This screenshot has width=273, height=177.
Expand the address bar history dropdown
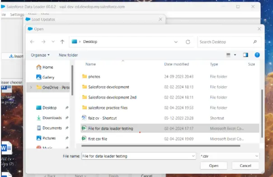pyautogui.click(x=176, y=42)
